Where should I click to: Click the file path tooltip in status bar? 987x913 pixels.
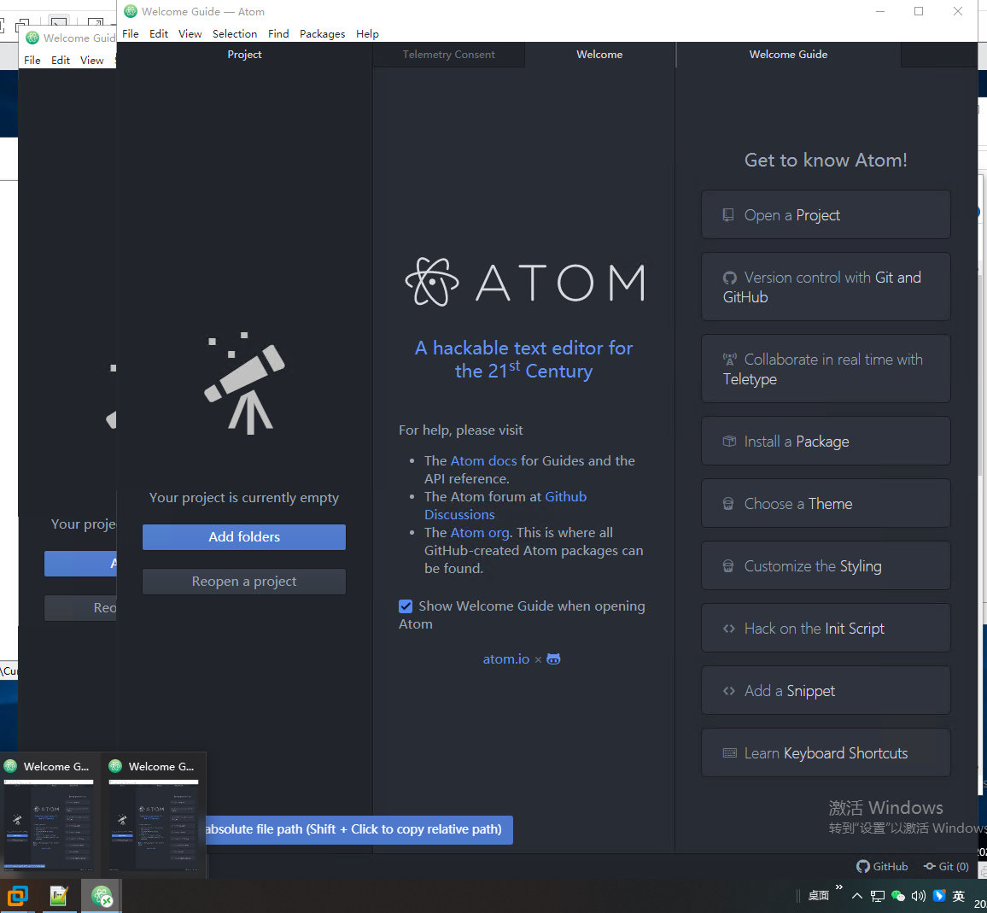click(359, 830)
